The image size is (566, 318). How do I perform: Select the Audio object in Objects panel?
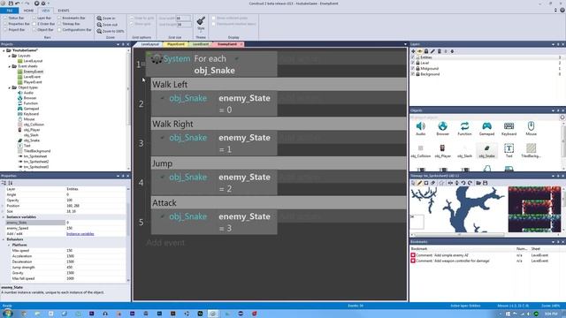[421, 128]
